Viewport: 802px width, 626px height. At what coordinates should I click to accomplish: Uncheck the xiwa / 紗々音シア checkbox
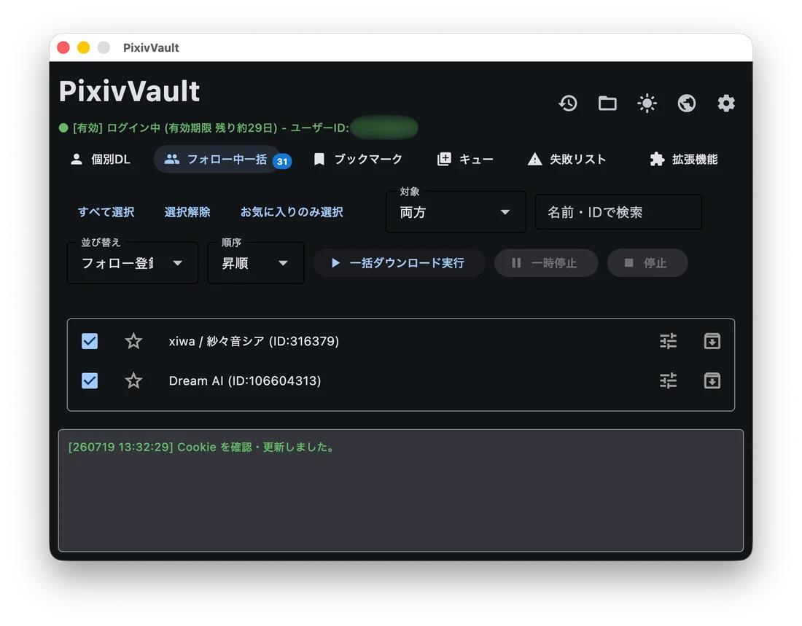pos(90,341)
